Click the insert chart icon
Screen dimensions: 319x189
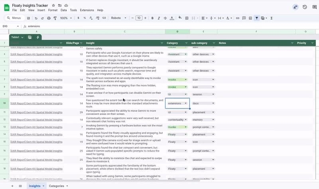(x=250, y=18)
